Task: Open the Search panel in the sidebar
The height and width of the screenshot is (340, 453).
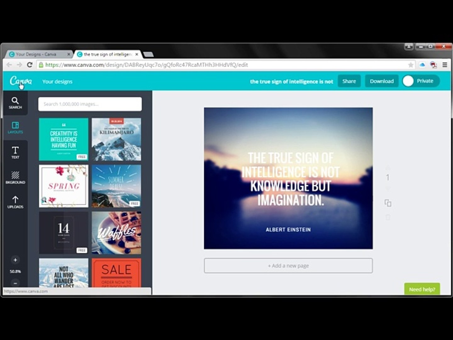Action: [15, 103]
